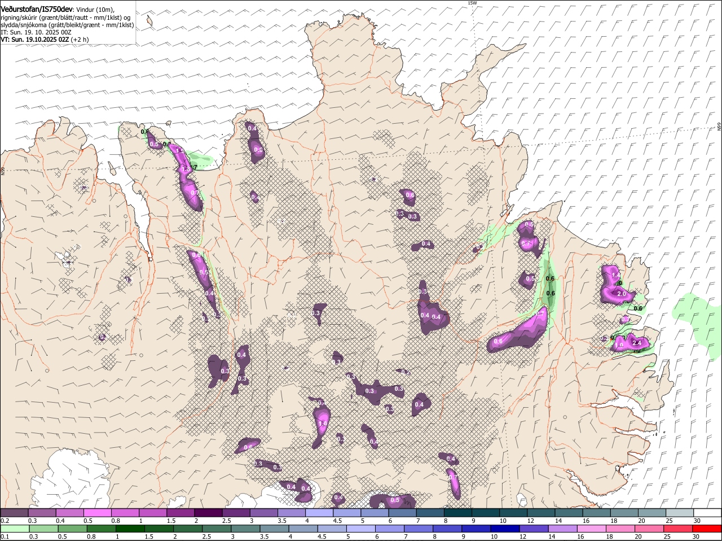Click the 2.0 precipitation value on the map
722x541 pixels.
click(x=622, y=294)
